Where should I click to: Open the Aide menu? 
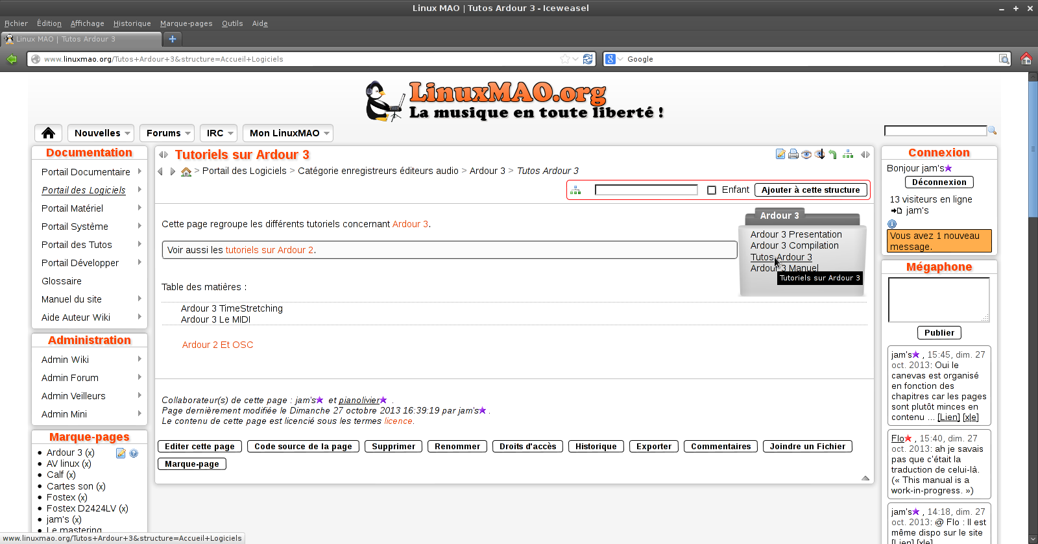click(260, 23)
